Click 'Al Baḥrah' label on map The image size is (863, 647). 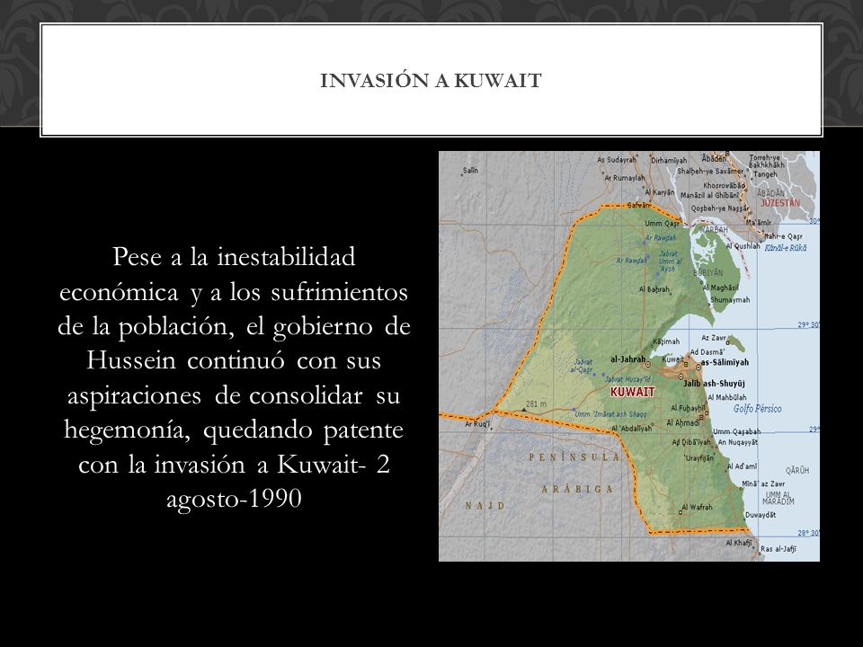654,289
